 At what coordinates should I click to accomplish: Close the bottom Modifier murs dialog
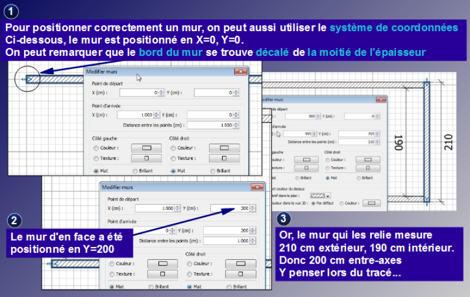(x=256, y=187)
